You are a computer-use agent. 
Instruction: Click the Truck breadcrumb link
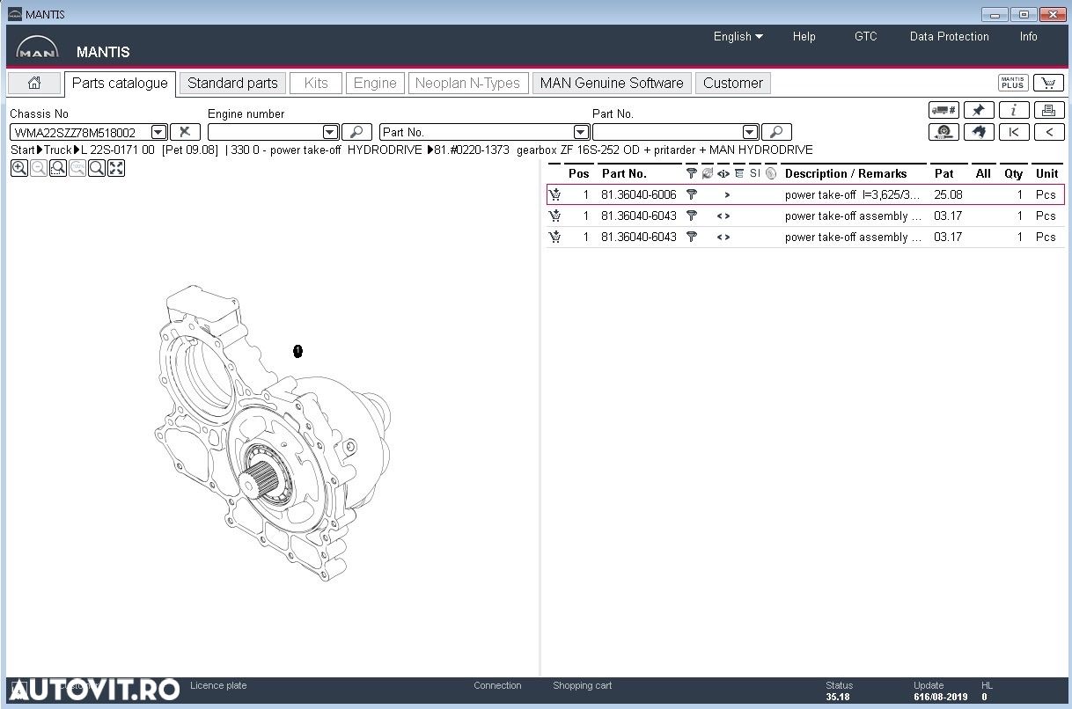(x=57, y=150)
